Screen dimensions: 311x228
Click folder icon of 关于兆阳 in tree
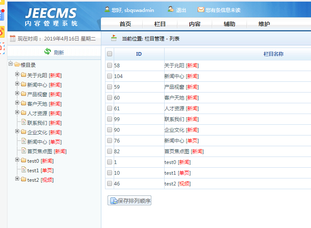tap(24, 74)
